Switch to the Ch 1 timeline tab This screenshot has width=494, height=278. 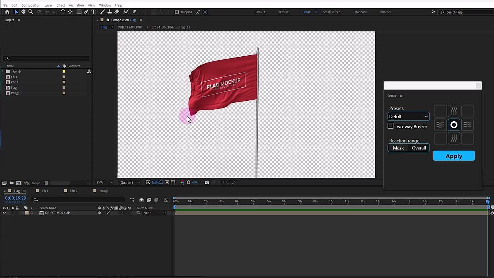click(45, 191)
